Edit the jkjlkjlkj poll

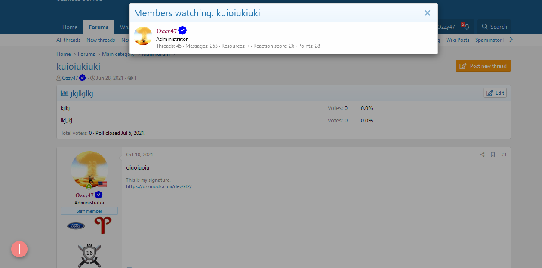tap(495, 93)
